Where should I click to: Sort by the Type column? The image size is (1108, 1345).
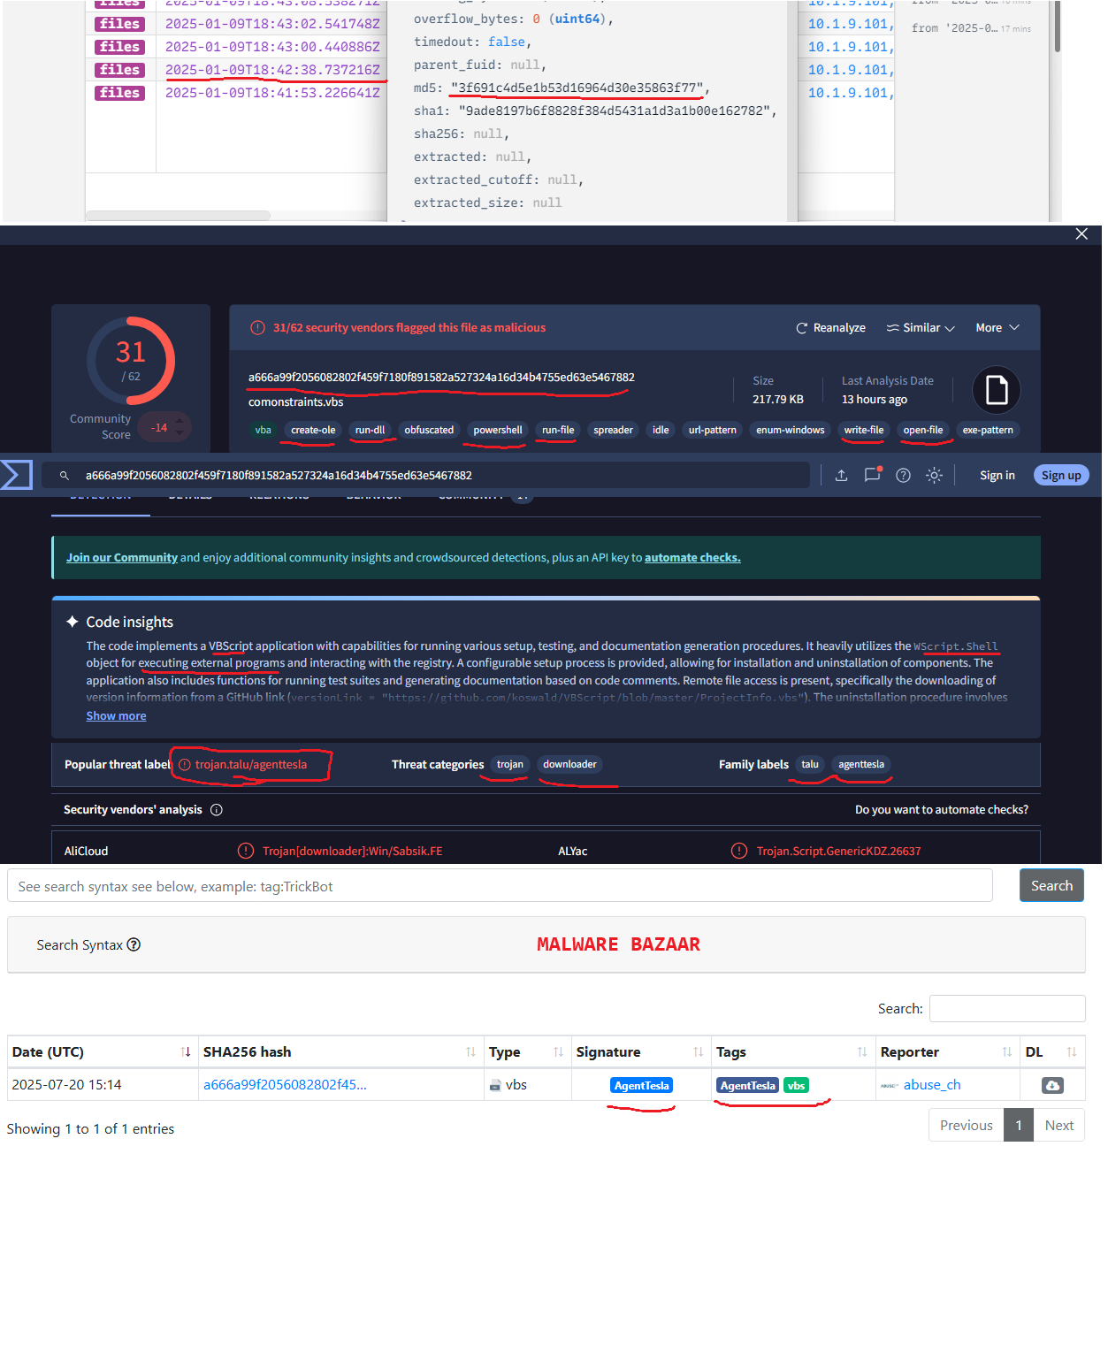[x=527, y=1052]
